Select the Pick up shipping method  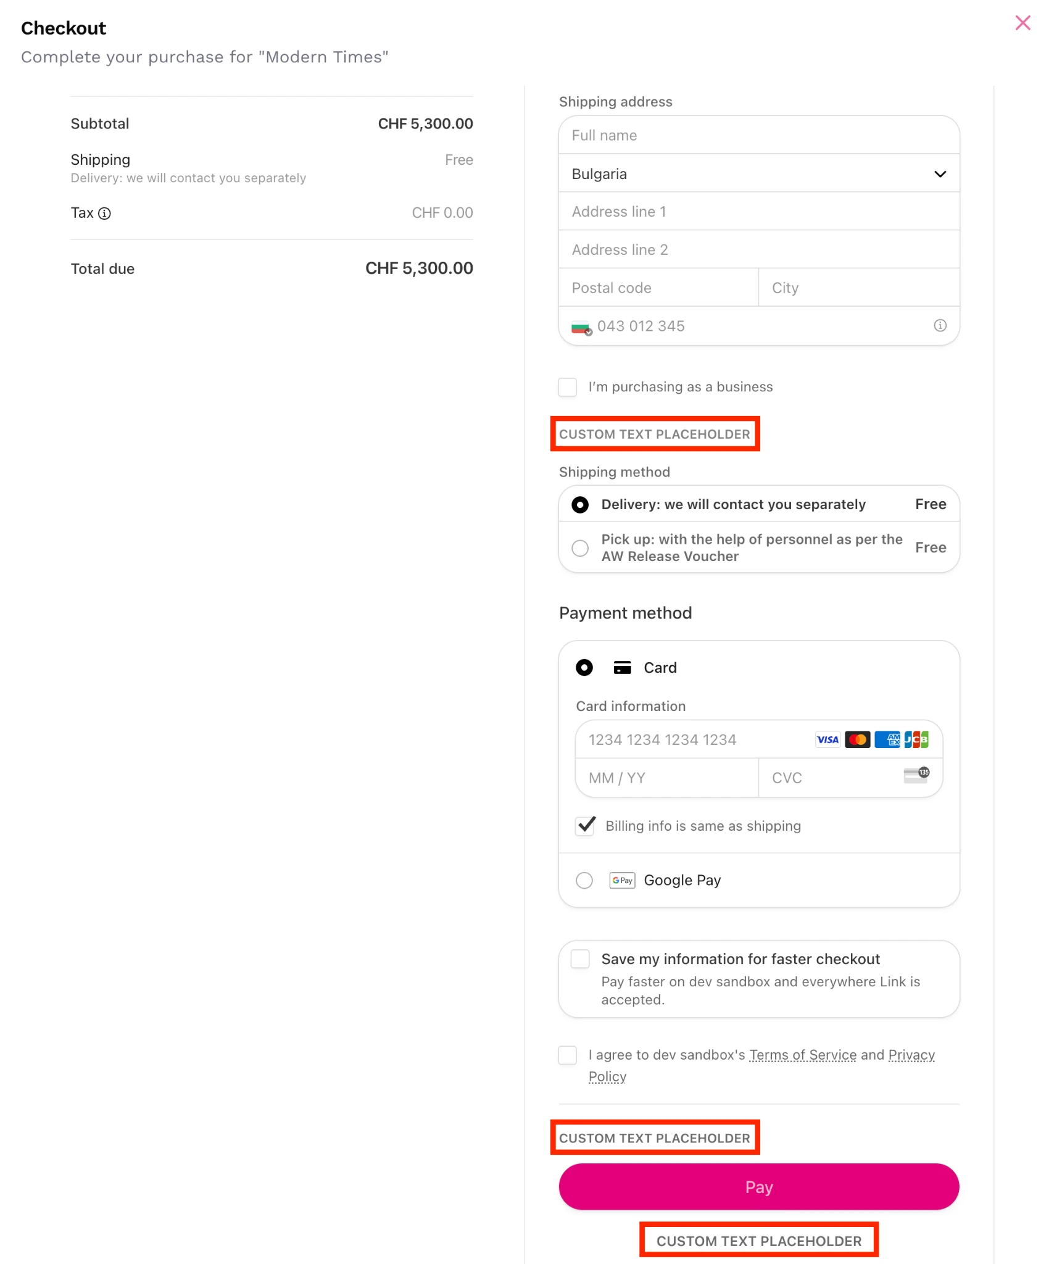point(580,548)
